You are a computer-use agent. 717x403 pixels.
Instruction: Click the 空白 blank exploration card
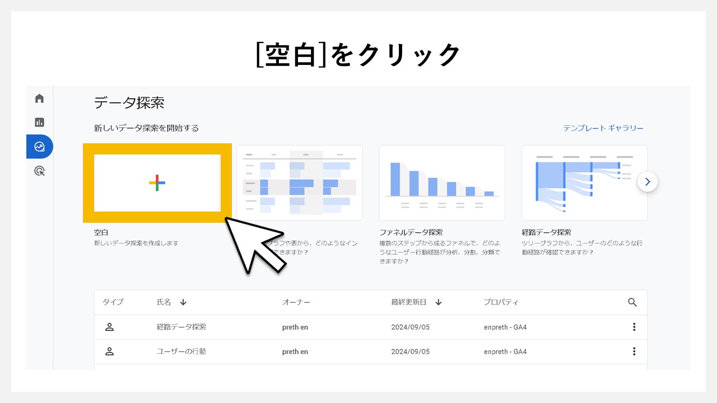(x=157, y=183)
